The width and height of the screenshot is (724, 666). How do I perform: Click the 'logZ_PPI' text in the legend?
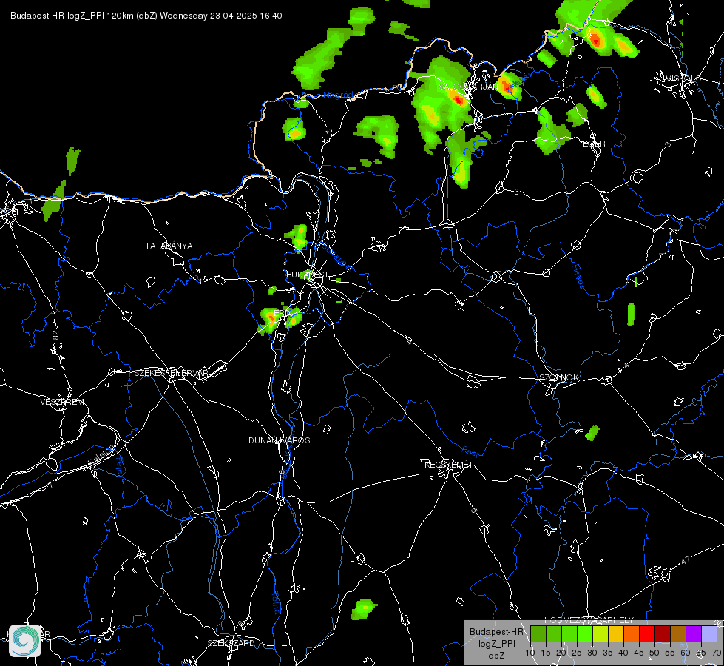click(x=496, y=643)
